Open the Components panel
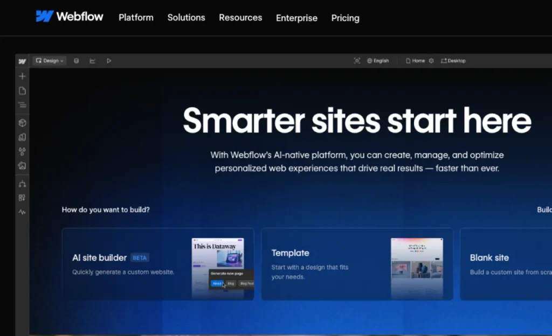Viewport: 552px width, 336px height. pyautogui.click(x=22, y=123)
